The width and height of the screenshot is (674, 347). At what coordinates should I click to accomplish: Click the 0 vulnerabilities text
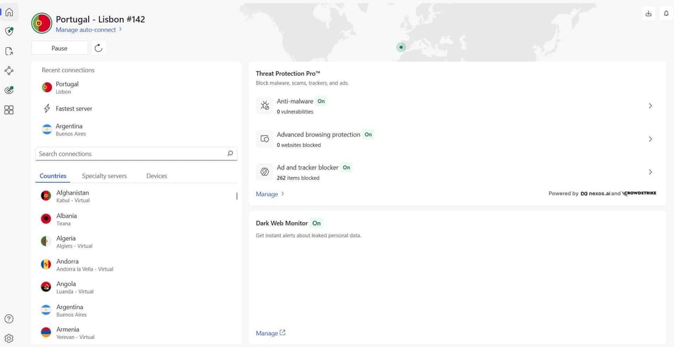295,112
